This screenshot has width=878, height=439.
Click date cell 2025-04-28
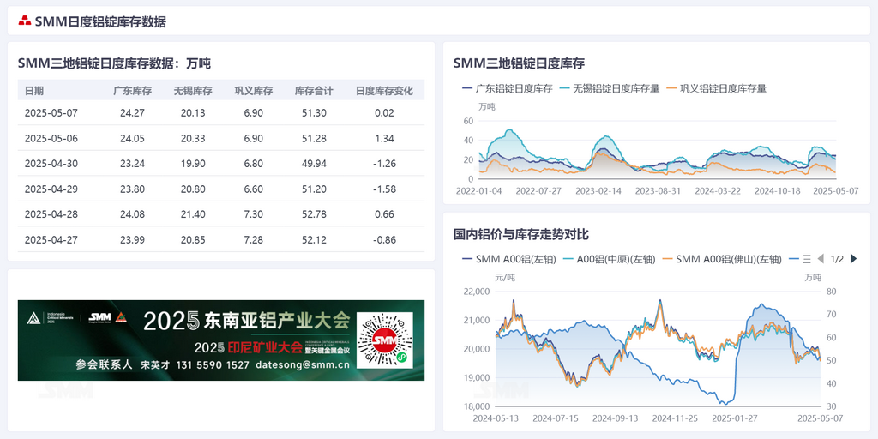tap(51, 214)
